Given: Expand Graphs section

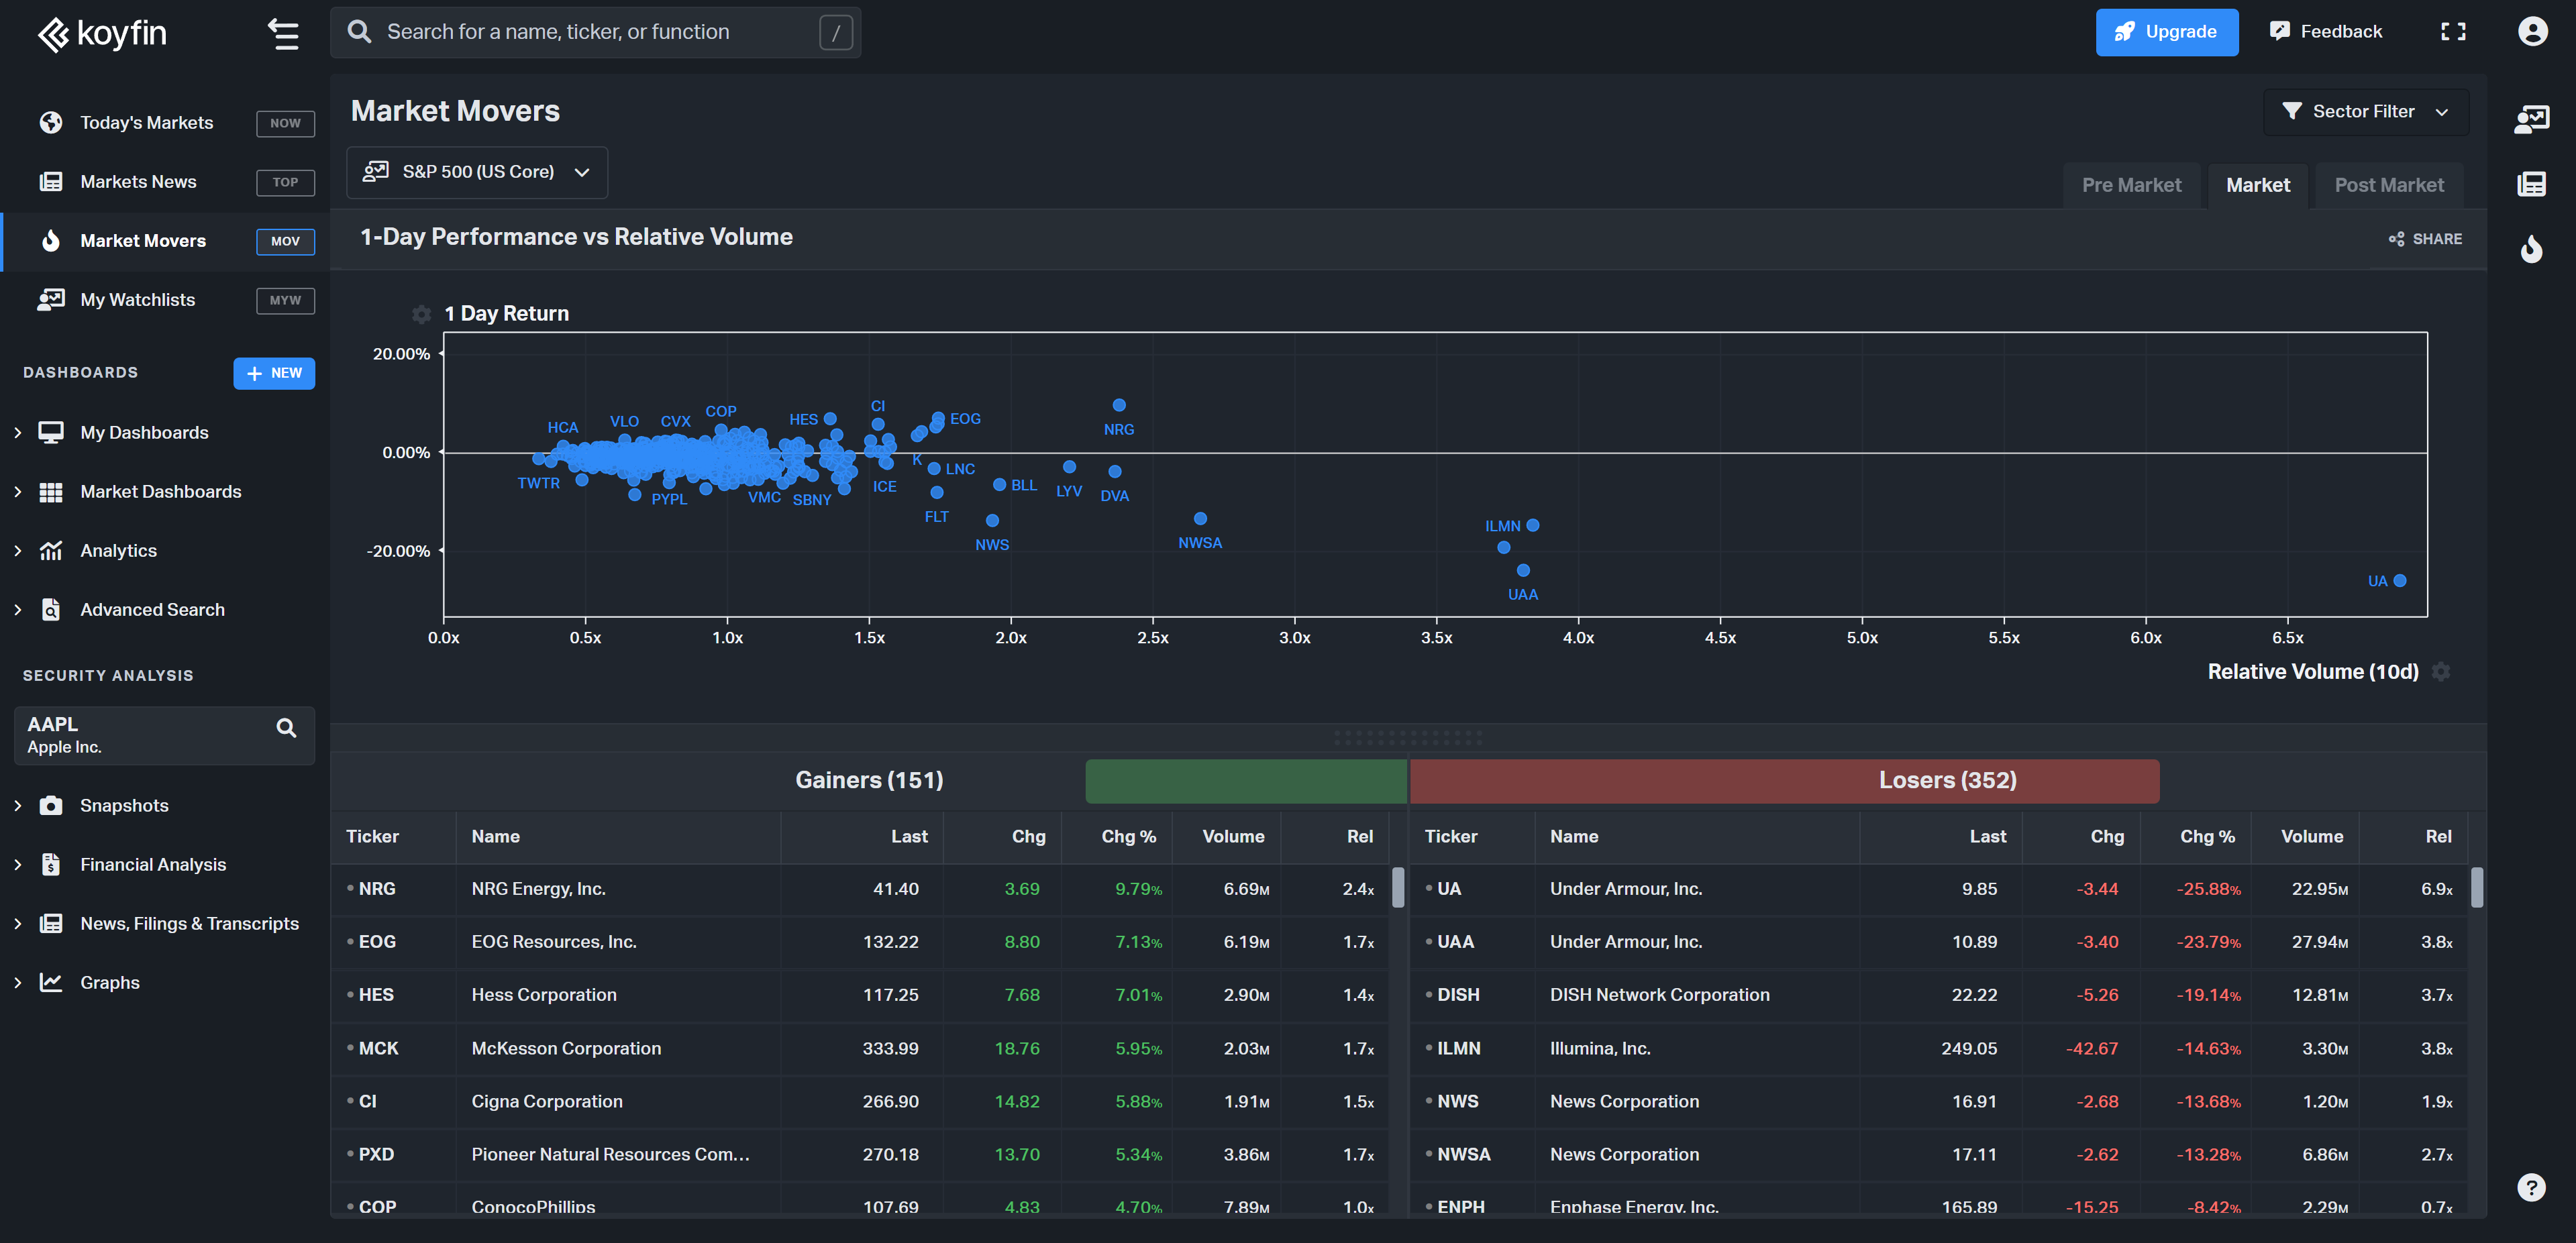Looking at the screenshot, I should click(x=18, y=983).
